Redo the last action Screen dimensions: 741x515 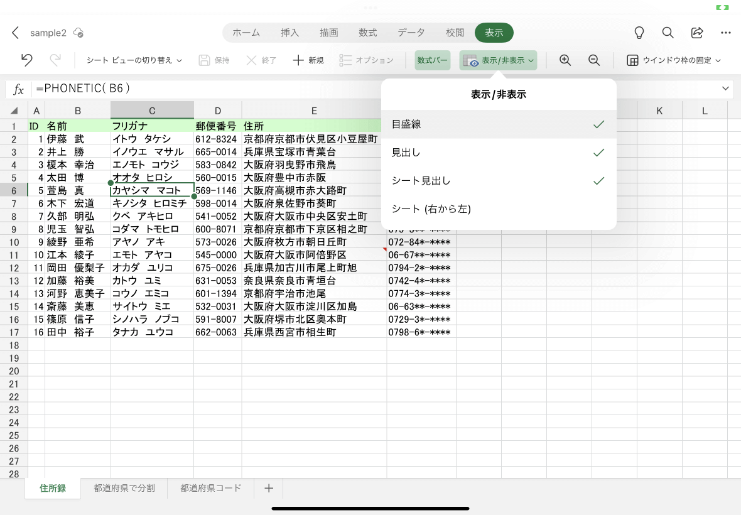(55, 60)
